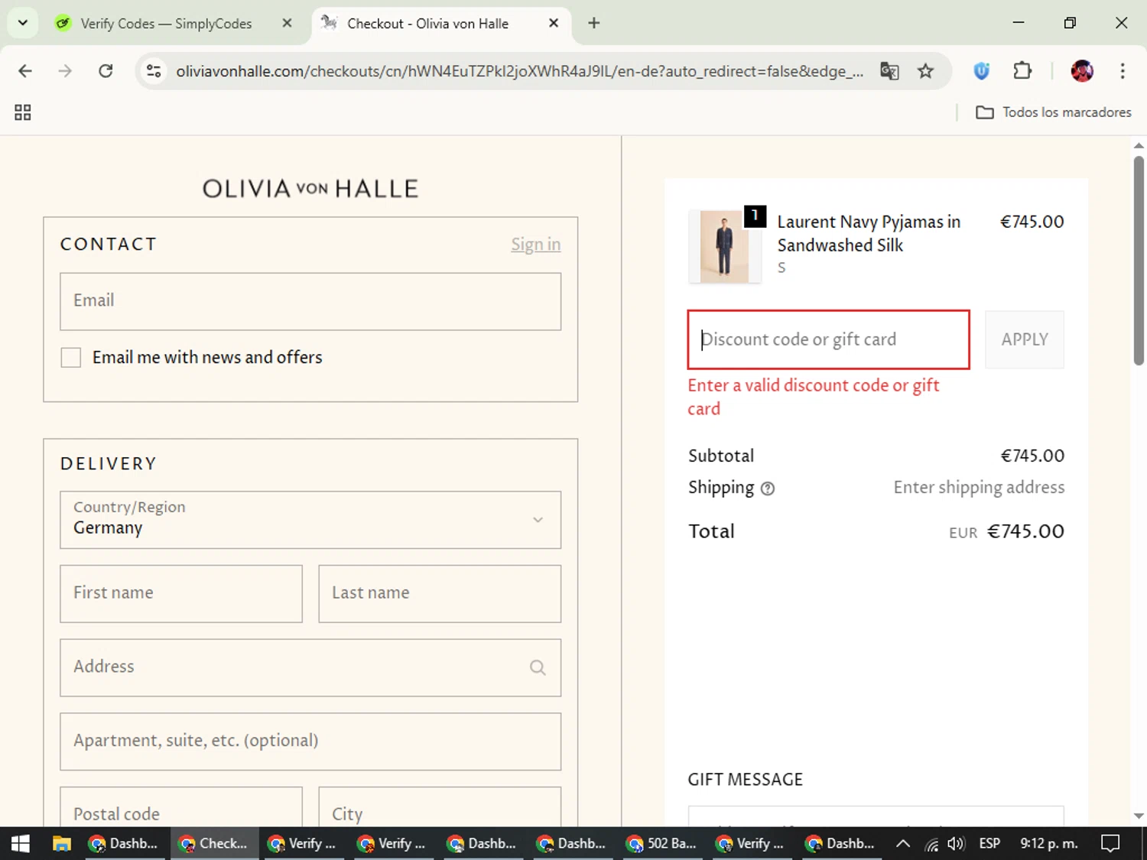
Task: Close the Checkout tab
Action: coord(554,23)
